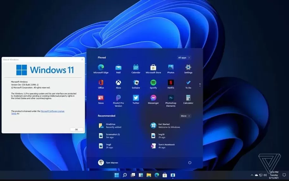
Task: Click the power button in Start menu
Action: 190,162
